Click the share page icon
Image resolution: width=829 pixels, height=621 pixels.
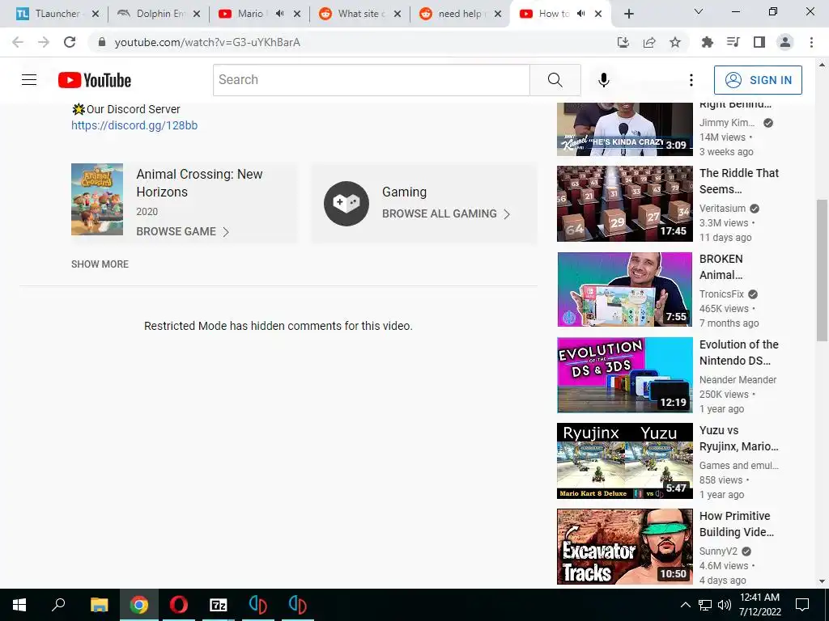point(649,42)
